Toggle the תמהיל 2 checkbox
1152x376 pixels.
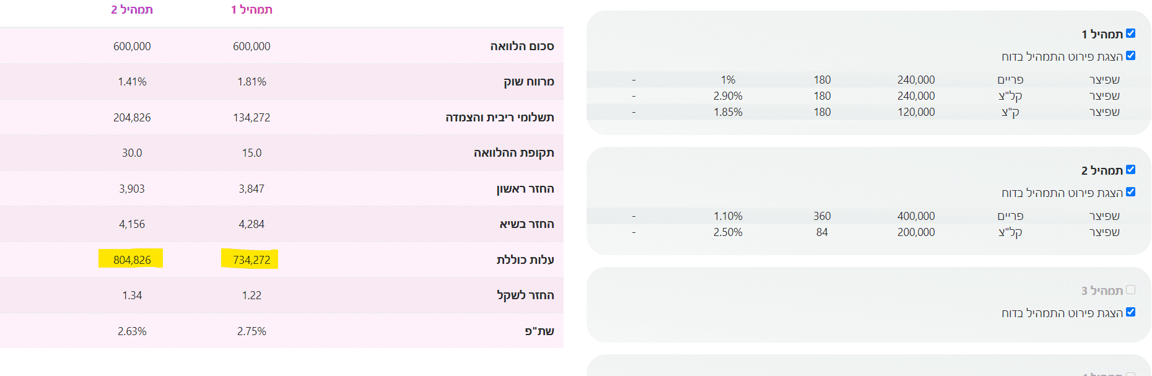pyautogui.click(x=1130, y=170)
